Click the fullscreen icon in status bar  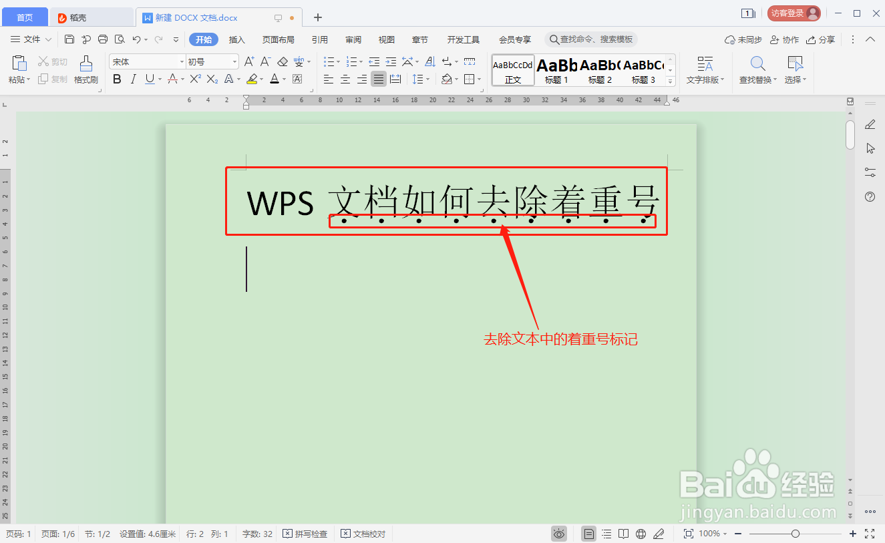click(x=870, y=534)
